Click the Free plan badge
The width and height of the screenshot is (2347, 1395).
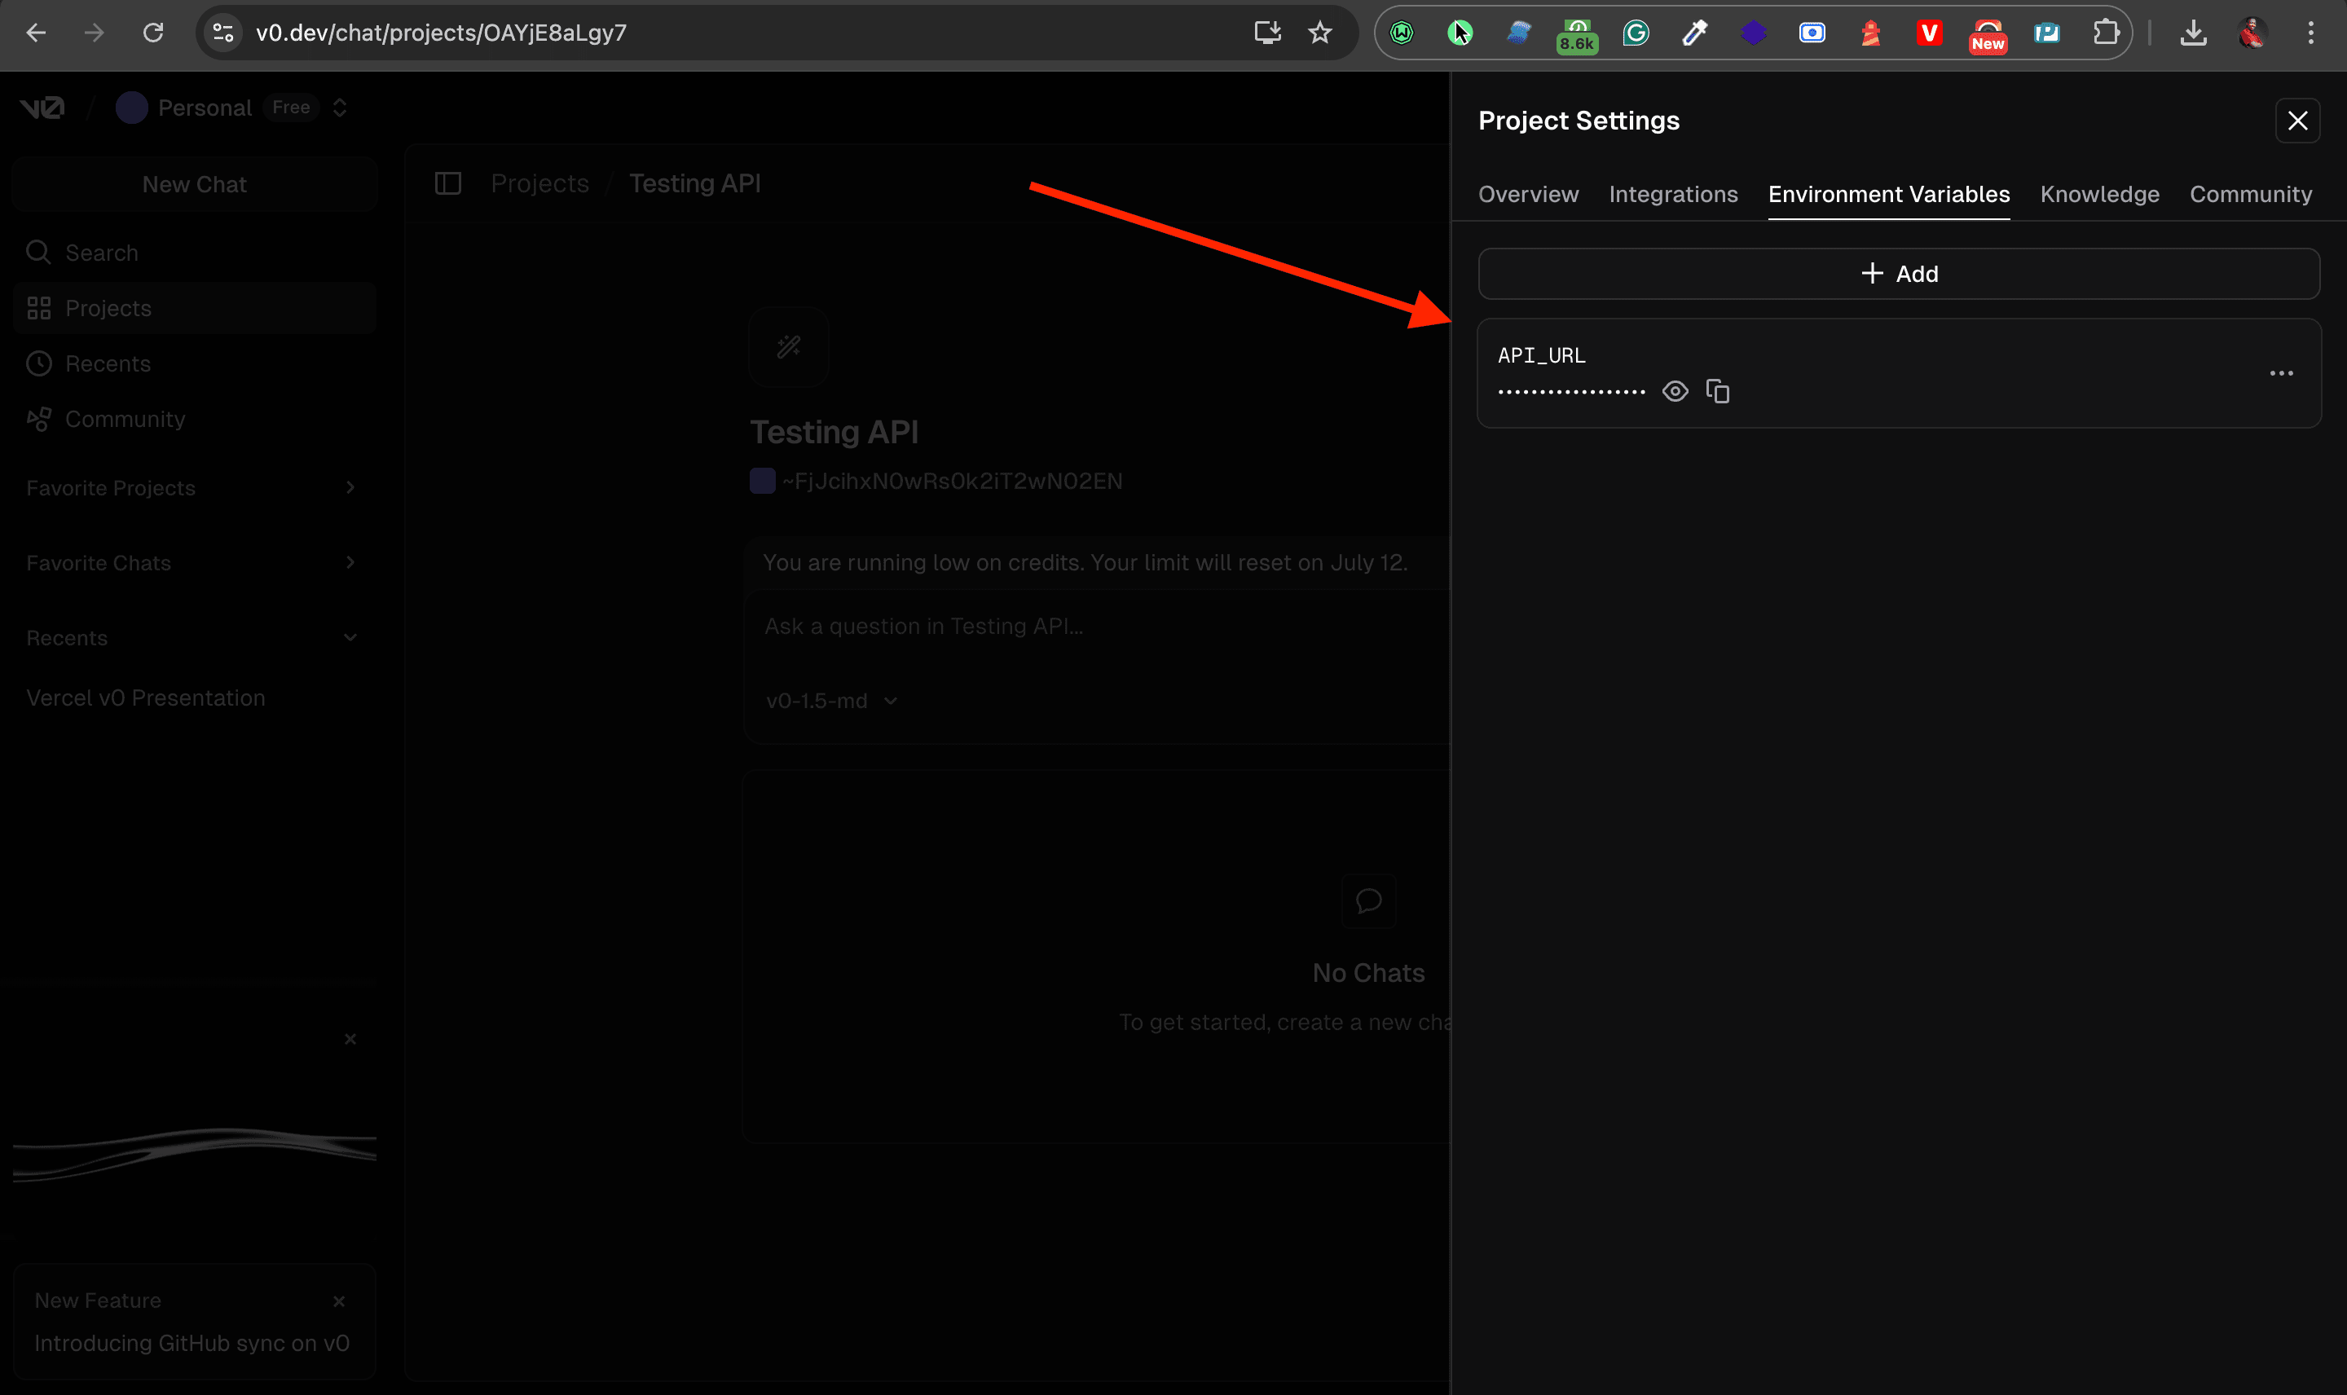pos(290,108)
